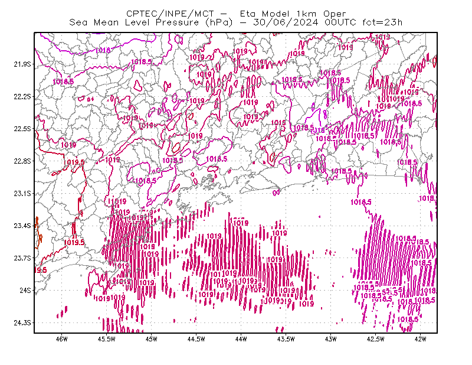Click the 43.5W longitude axis label
This screenshot has height=365, width=472.
pos(286,339)
